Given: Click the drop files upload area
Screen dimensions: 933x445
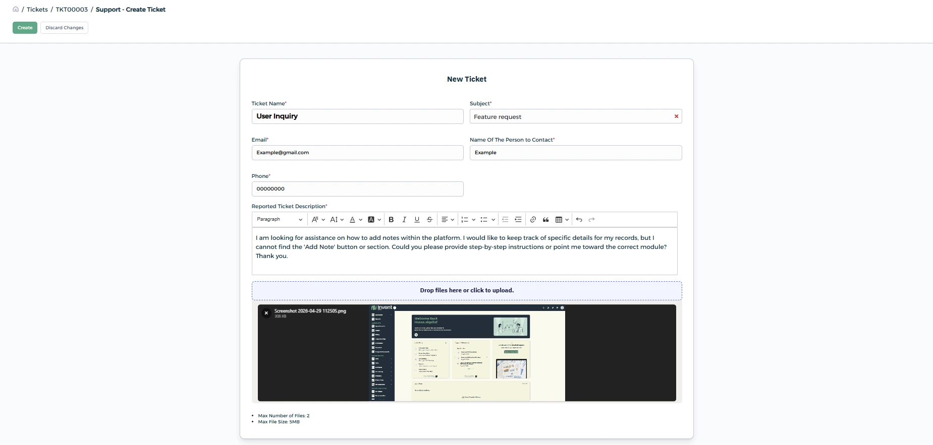Looking at the screenshot, I should 467,291.
